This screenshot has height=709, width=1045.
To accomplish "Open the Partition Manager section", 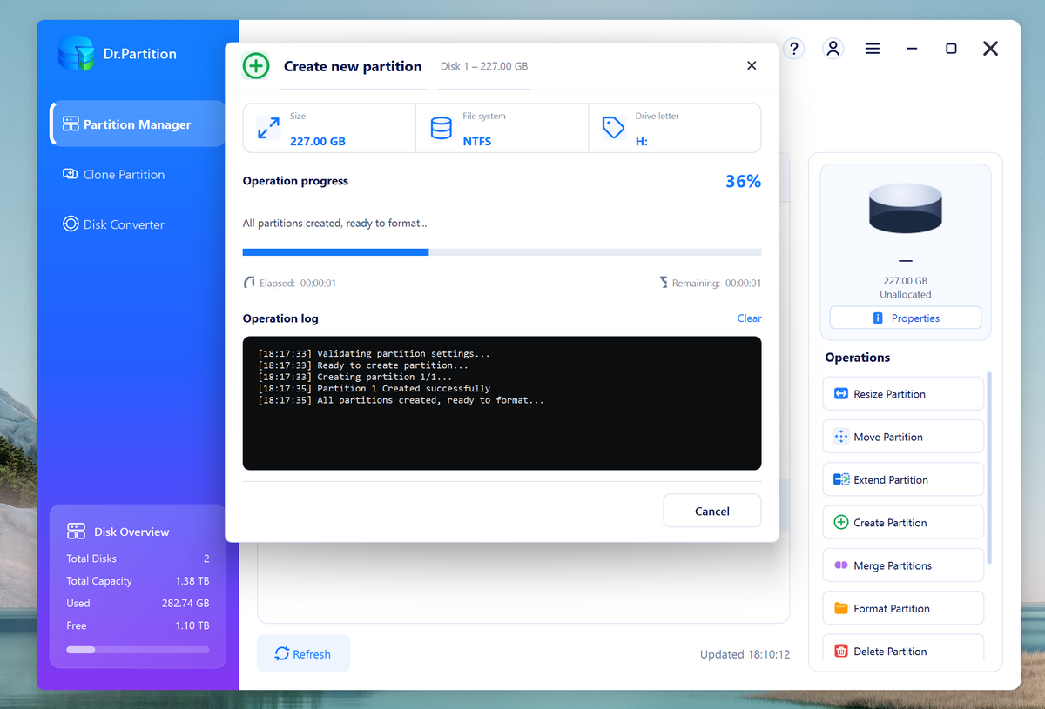I will [x=138, y=124].
